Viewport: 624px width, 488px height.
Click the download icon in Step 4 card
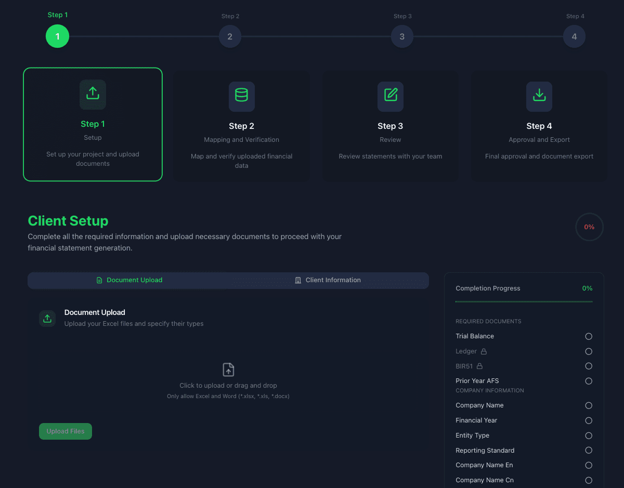pyautogui.click(x=539, y=96)
